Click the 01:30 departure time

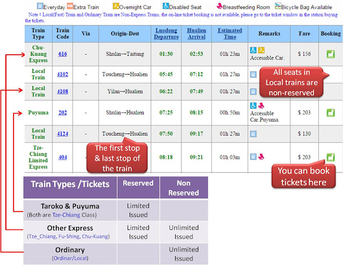pos(166,54)
